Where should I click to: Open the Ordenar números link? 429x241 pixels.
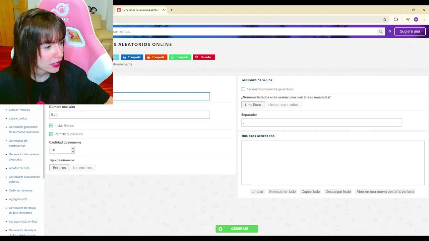[20, 190]
